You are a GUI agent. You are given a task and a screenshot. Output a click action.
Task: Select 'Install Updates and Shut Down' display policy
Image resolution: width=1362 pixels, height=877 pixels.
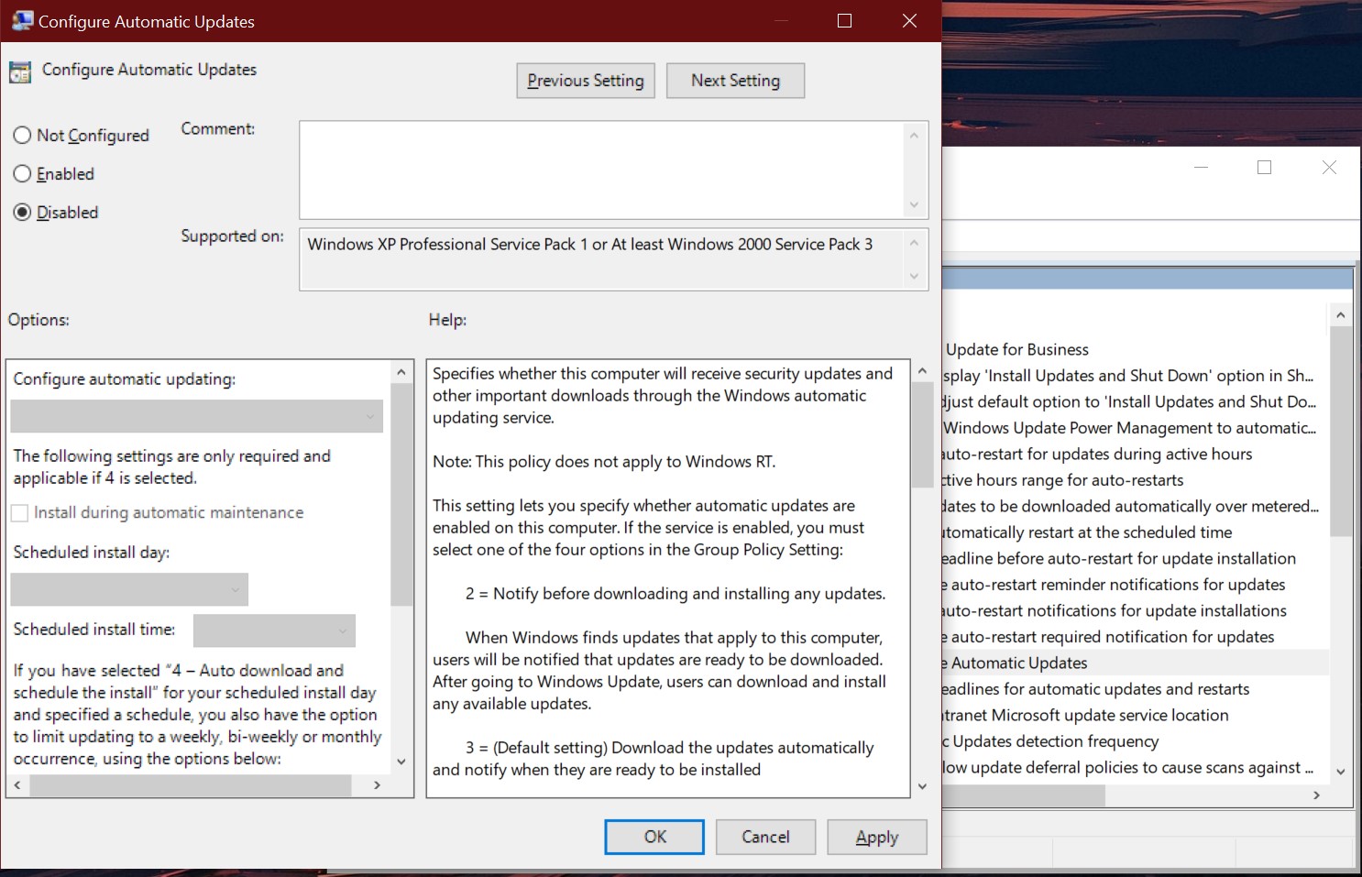click(x=1127, y=376)
